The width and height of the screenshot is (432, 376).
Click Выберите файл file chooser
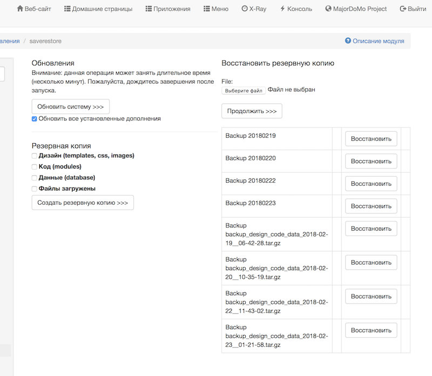pyautogui.click(x=244, y=91)
